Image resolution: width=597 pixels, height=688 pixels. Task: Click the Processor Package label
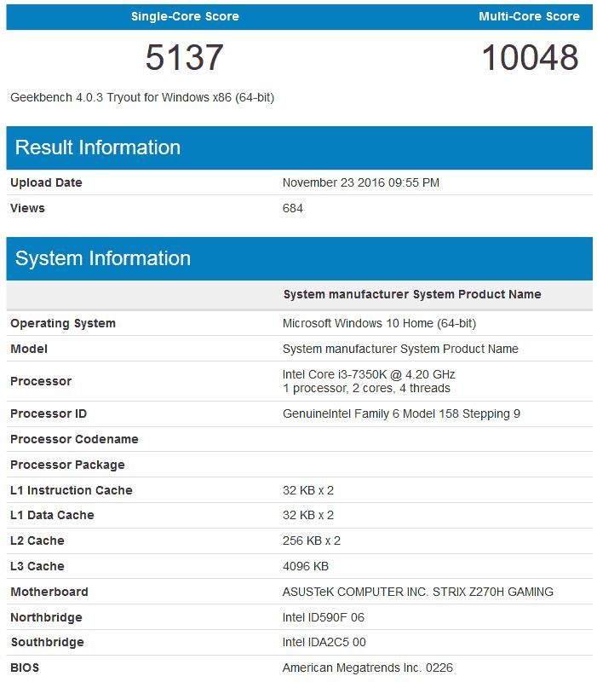[67, 465]
